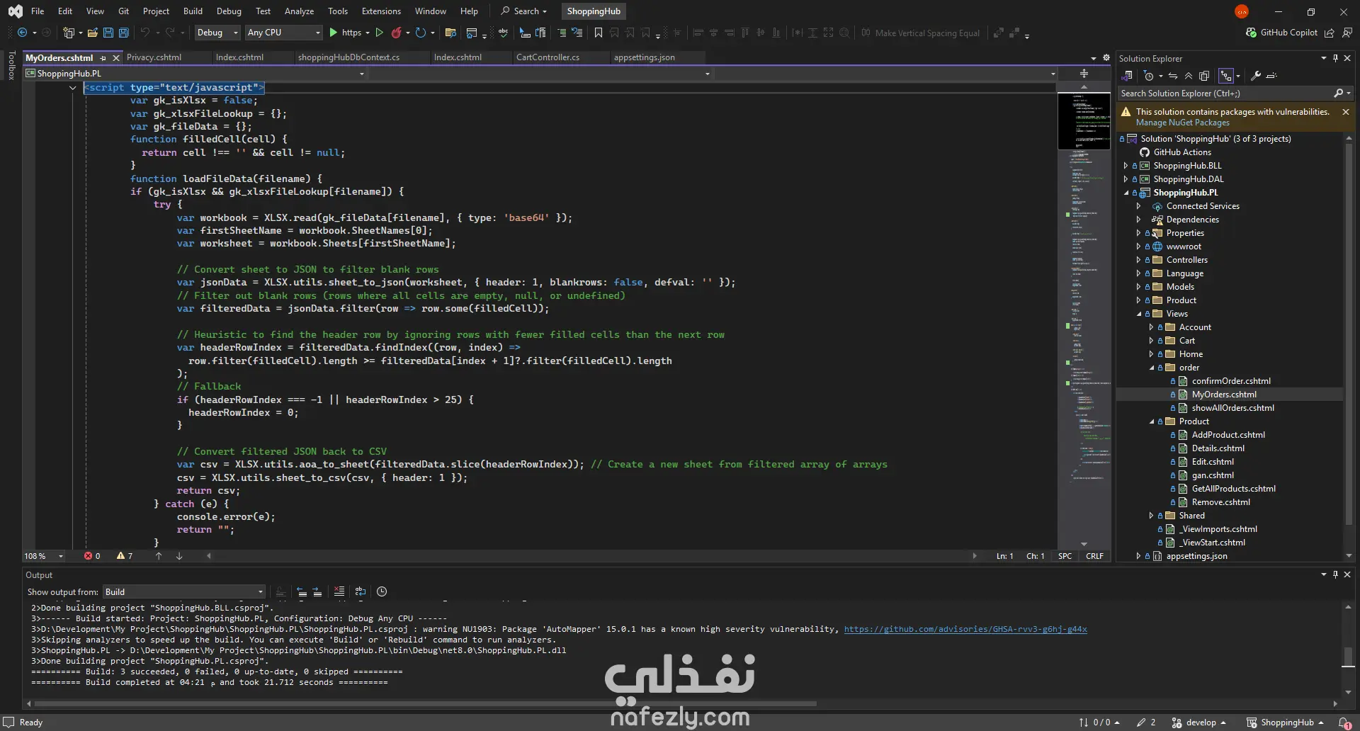Image resolution: width=1360 pixels, height=731 pixels.
Task: Save the current file with the single disk icon
Action: pyautogui.click(x=108, y=33)
